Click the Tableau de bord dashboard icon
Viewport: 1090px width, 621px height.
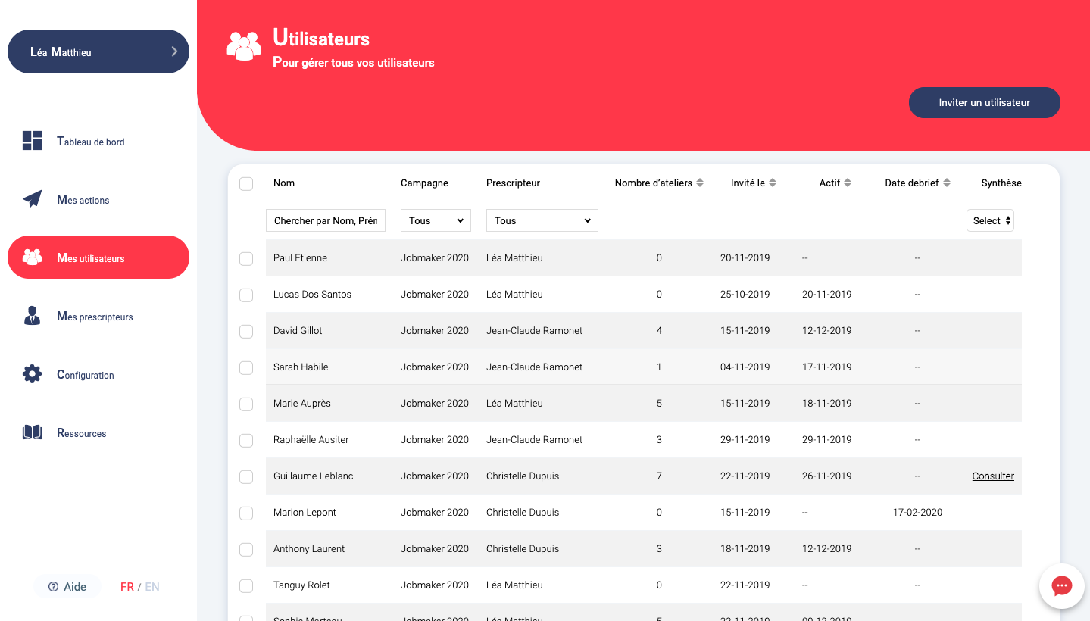32,141
